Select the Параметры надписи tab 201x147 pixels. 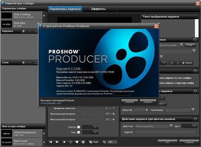pyautogui.click(x=63, y=9)
